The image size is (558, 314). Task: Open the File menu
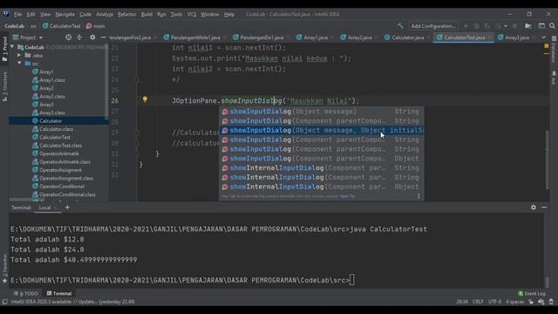17,14
